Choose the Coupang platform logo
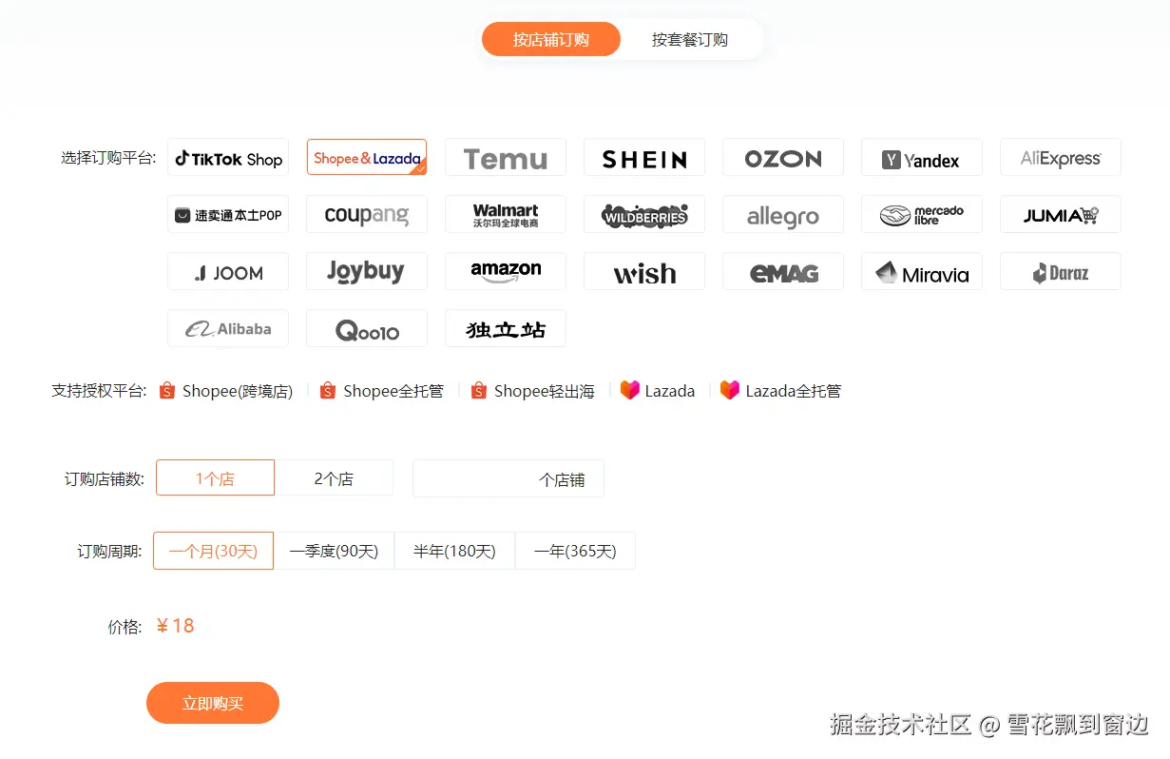This screenshot has width=1170, height=759. click(x=367, y=215)
